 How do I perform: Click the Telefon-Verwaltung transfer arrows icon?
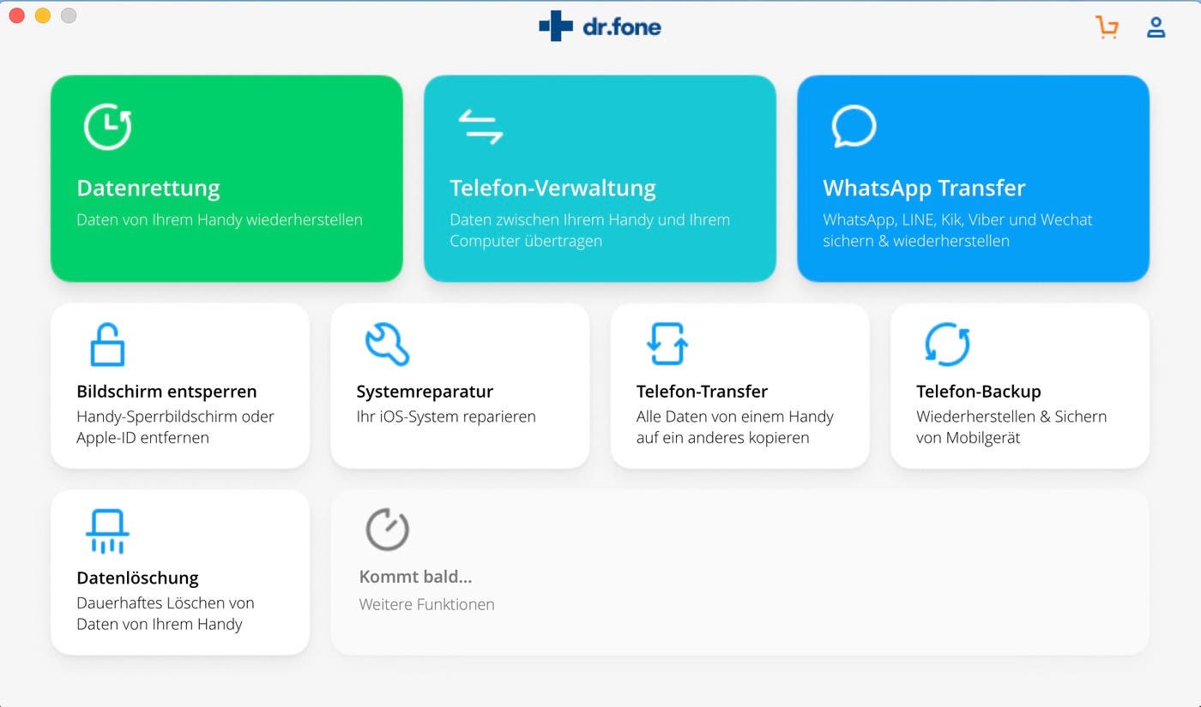click(x=480, y=127)
